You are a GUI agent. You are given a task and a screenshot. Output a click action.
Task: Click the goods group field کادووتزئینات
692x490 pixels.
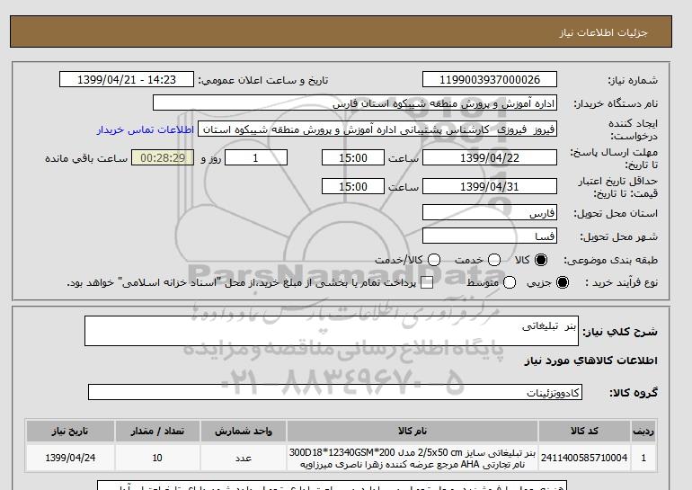[335, 392]
